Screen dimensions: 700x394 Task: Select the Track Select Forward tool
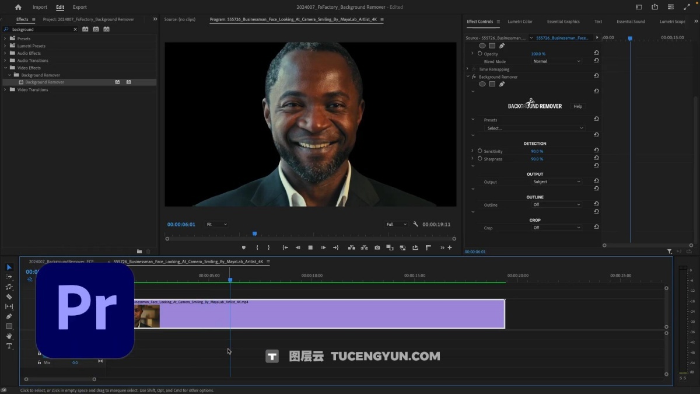[9, 277]
